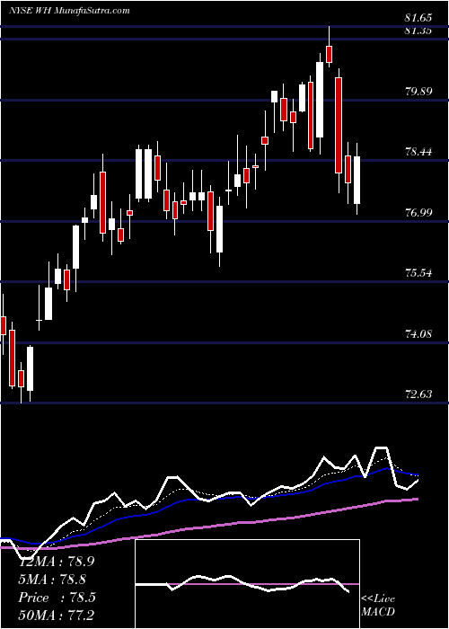
Task: Select the 79.89 price level label
Action: (x=418, y=91)
